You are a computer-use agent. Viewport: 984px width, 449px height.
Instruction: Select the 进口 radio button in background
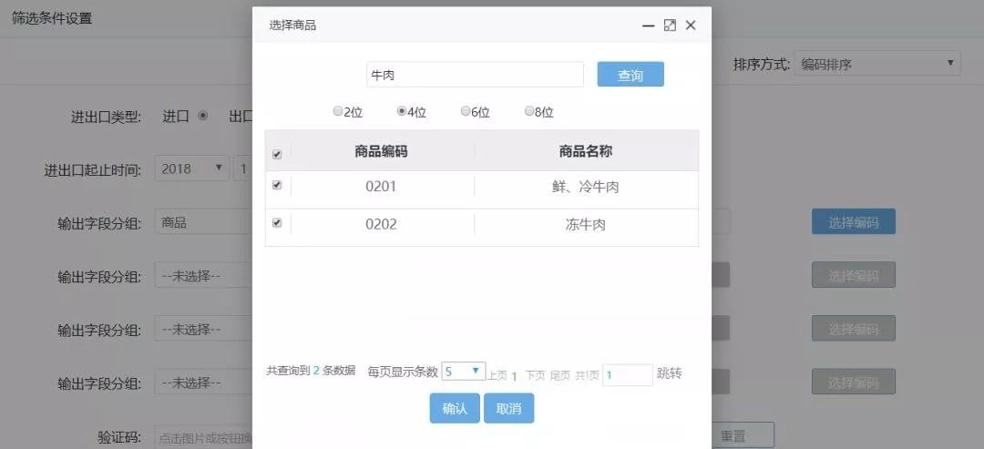click(x=202, y=116)
